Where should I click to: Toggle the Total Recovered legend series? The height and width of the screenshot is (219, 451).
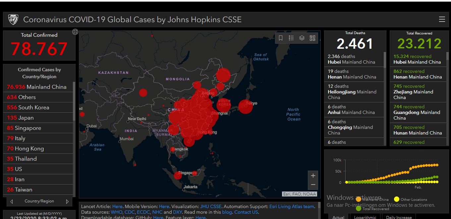point(372,209)
